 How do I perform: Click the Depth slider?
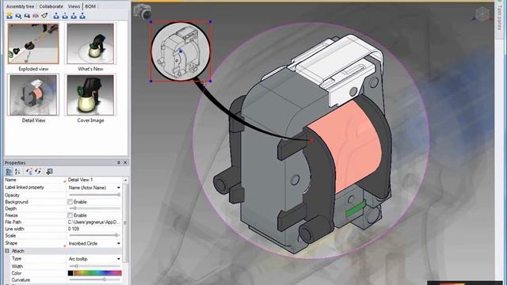[94, 208]
